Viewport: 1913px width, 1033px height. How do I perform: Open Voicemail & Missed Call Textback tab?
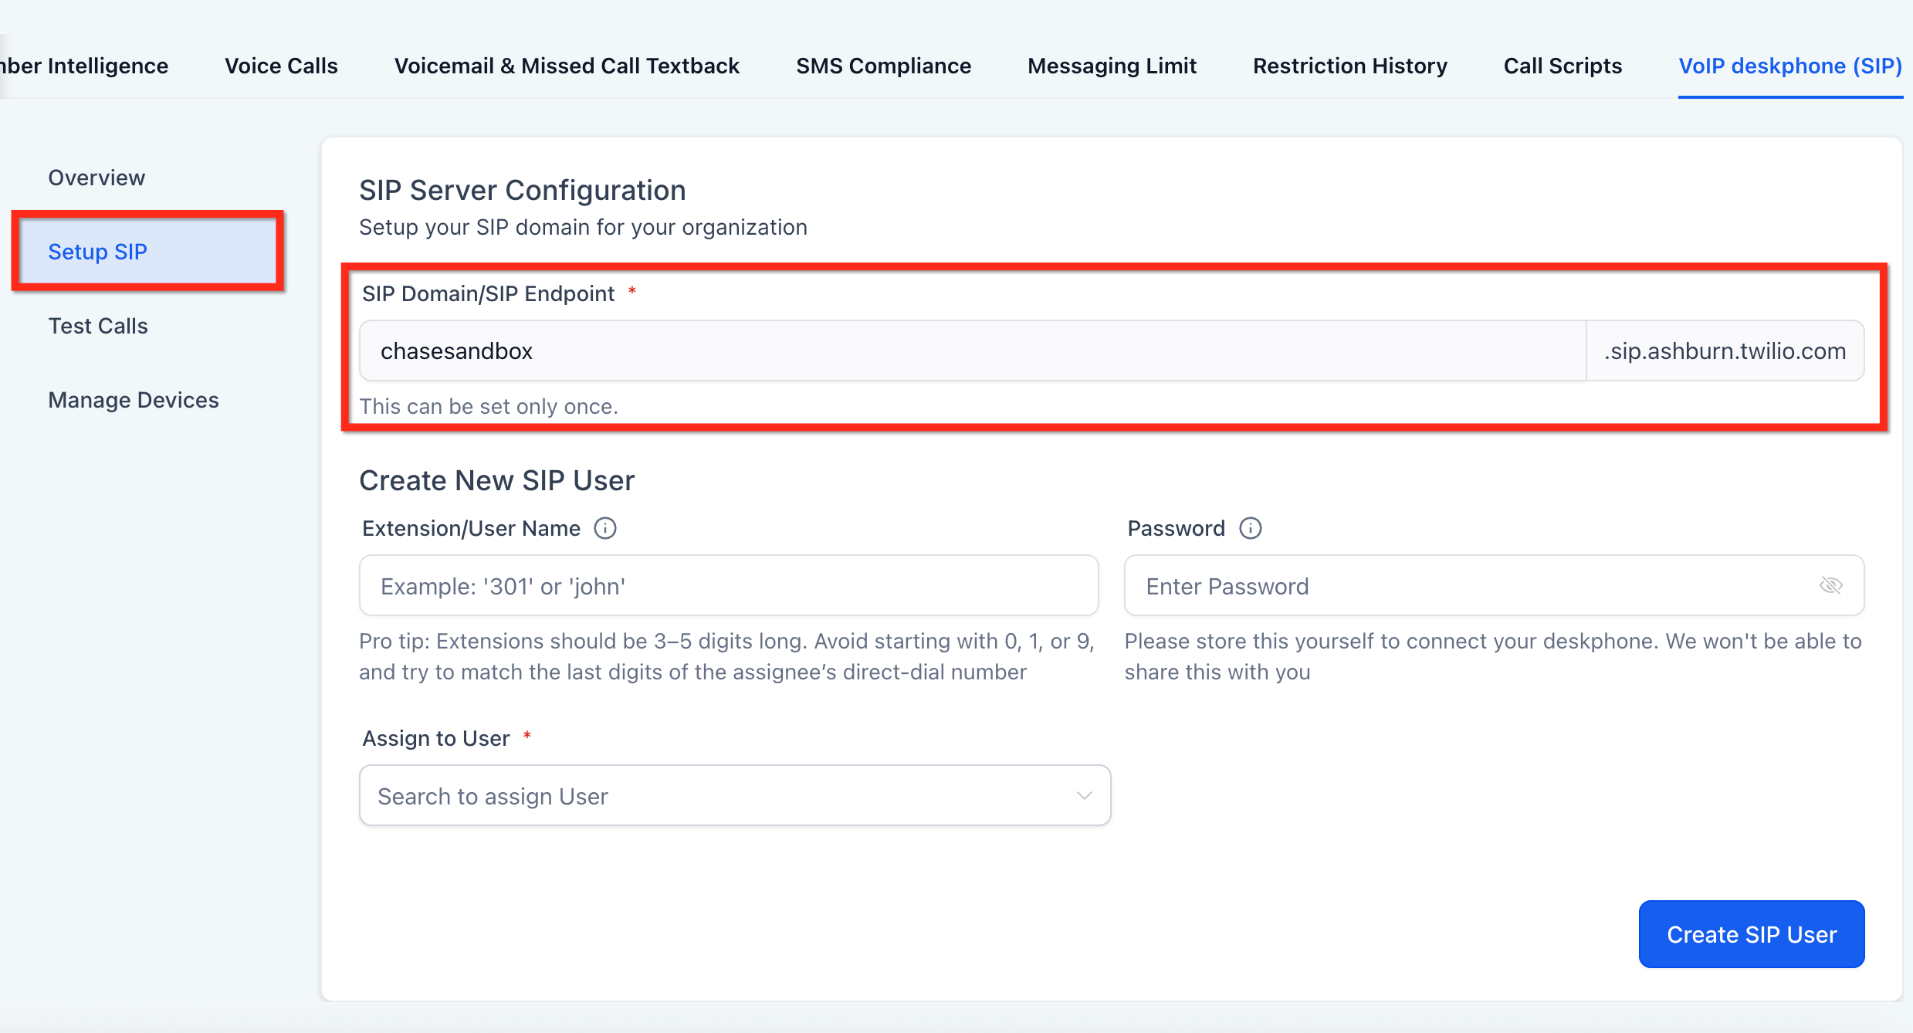(x=567, y=66)
